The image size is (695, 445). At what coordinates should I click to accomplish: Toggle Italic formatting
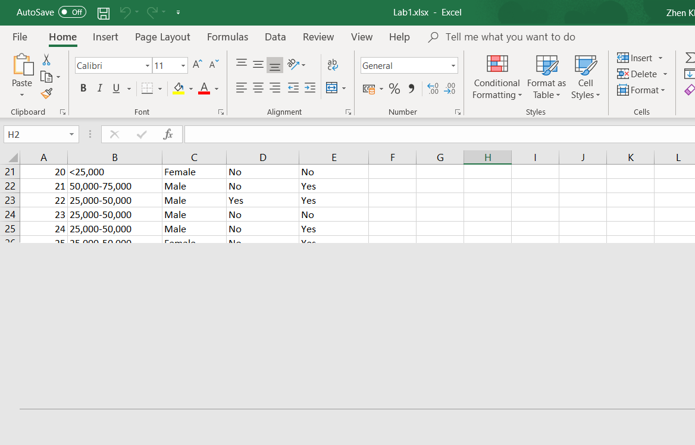(x=99, y=89)
